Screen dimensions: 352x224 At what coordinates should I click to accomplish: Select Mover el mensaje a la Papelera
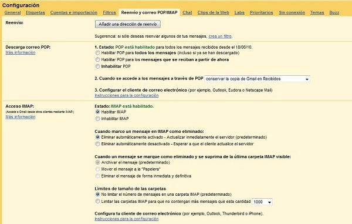97,169
